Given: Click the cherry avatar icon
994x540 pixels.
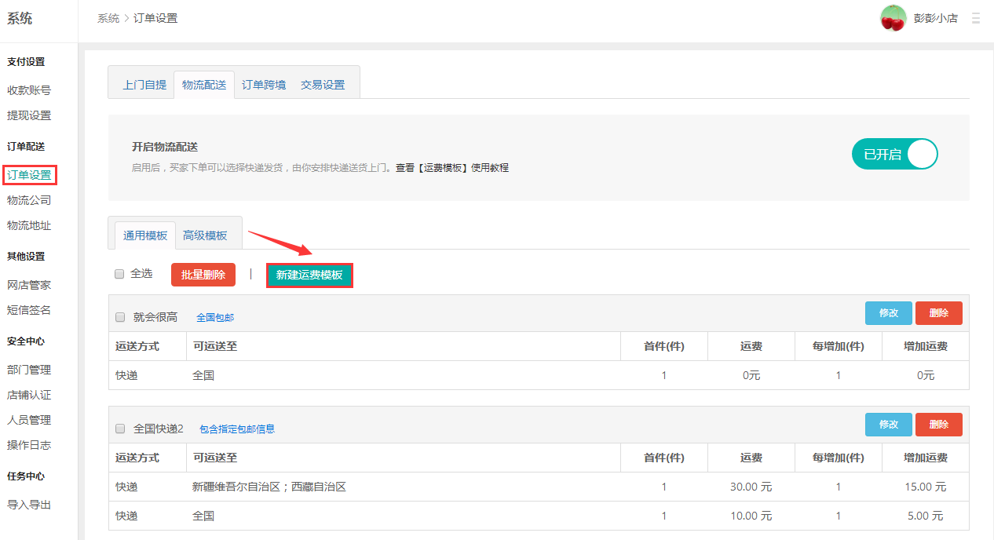Looking at the screenshot, I should point(893,18).
